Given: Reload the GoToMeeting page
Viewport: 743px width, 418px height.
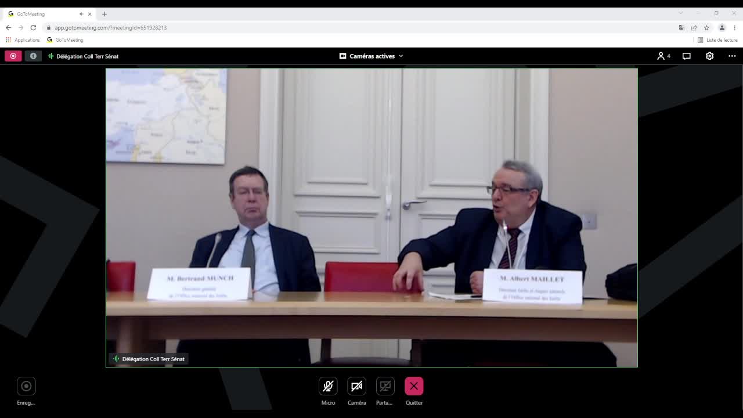Looking at the screenshot, I should [33, 27].
